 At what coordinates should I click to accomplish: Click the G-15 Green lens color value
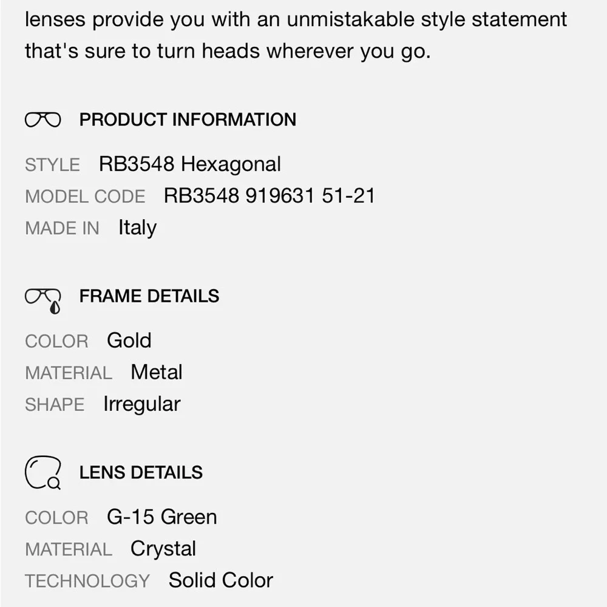click(161, 517)
